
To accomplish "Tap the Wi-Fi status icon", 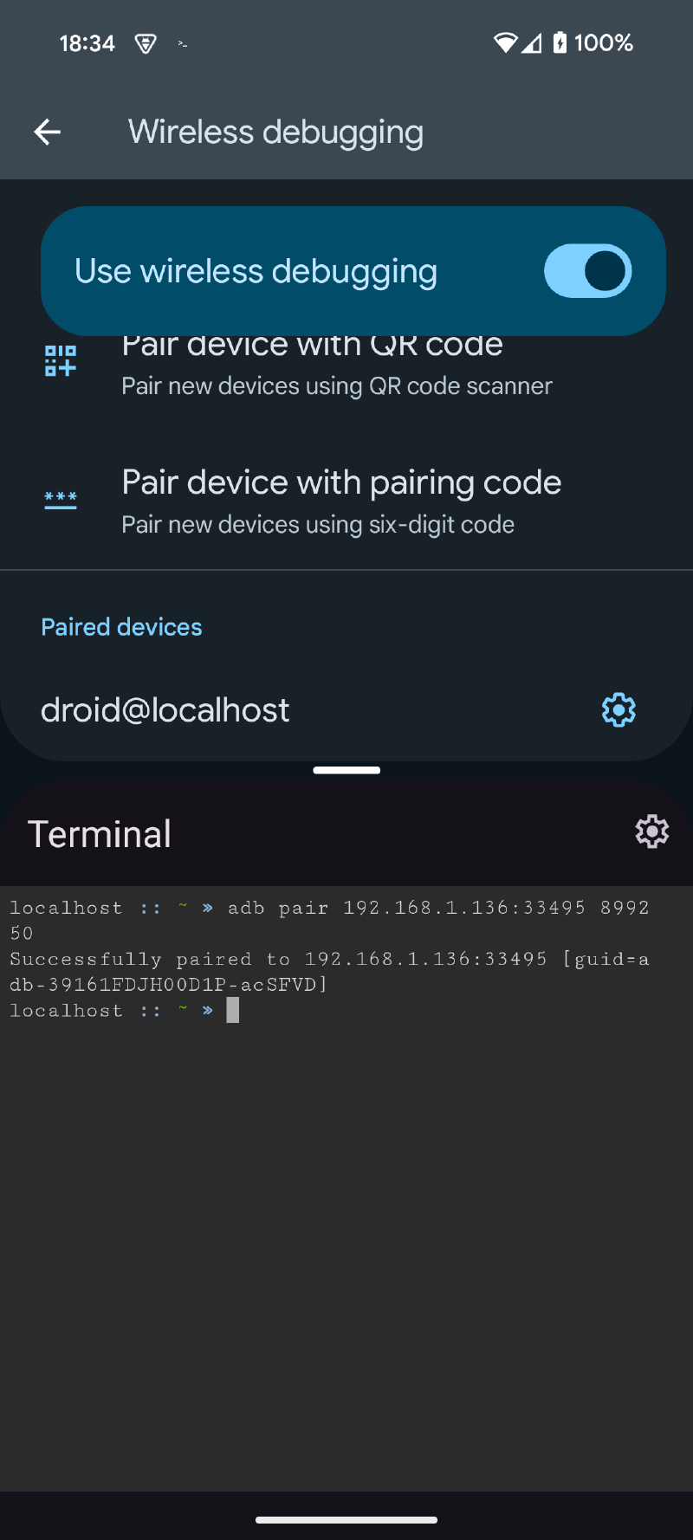I will (x=505, y=42).
